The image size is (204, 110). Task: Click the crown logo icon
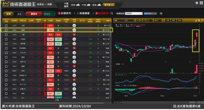pyautogui.click(x=6, y=4)
